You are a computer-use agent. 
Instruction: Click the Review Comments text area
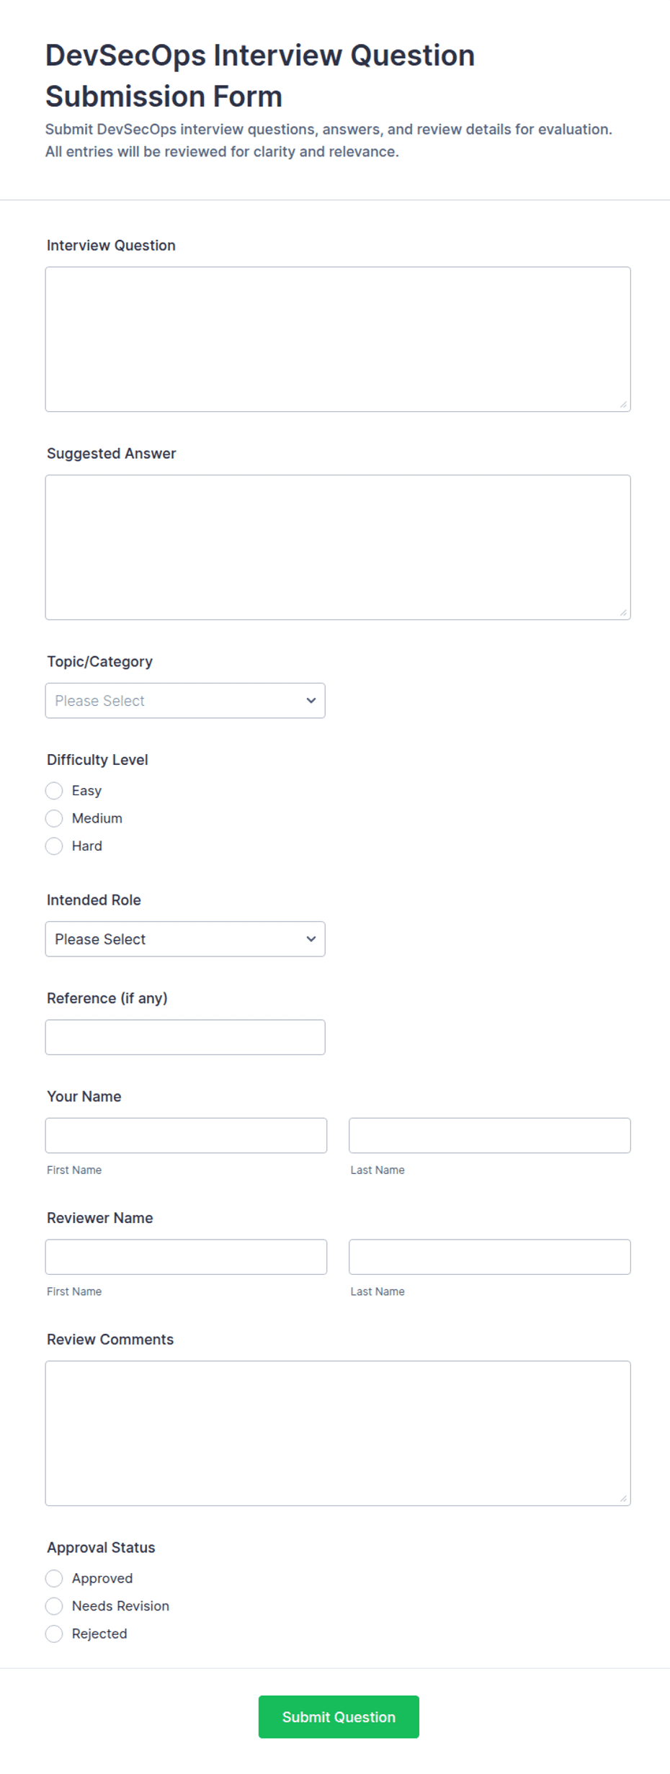click(x=338, y=1433)
